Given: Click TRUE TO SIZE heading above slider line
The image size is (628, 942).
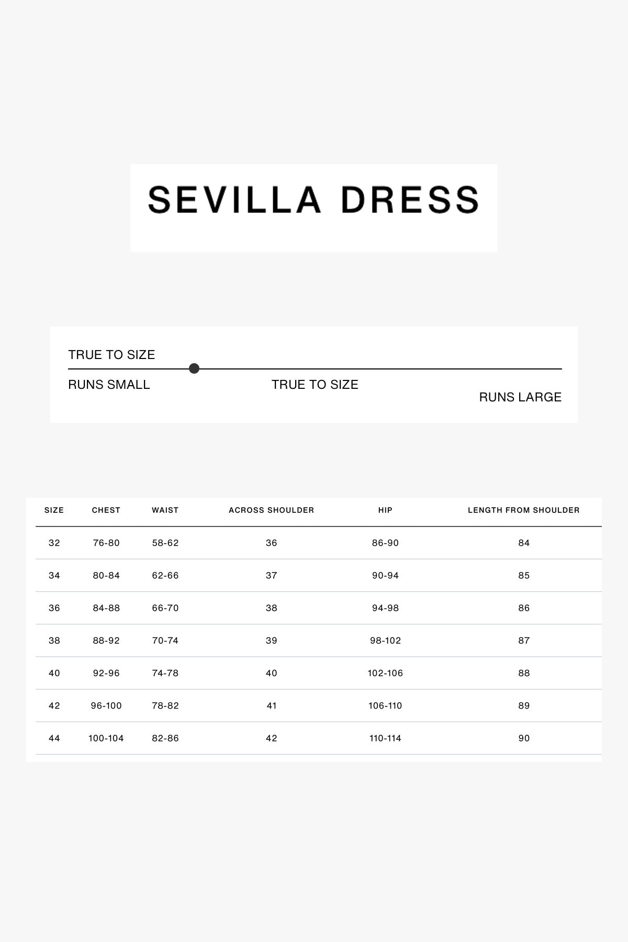Looking at the screenshot, I should tap(111, 355).
